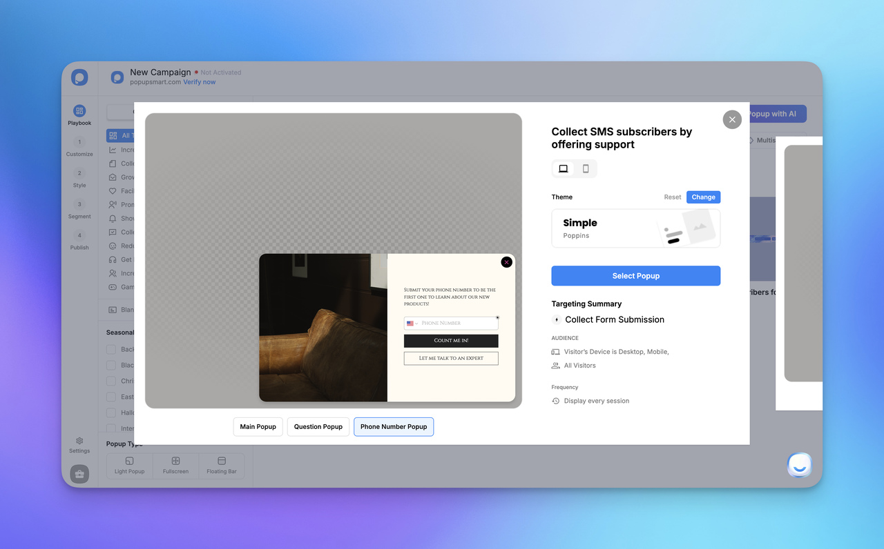Click the Simple Poppins theme card
This screenshot has height=549, width=884.
[636, 228]
